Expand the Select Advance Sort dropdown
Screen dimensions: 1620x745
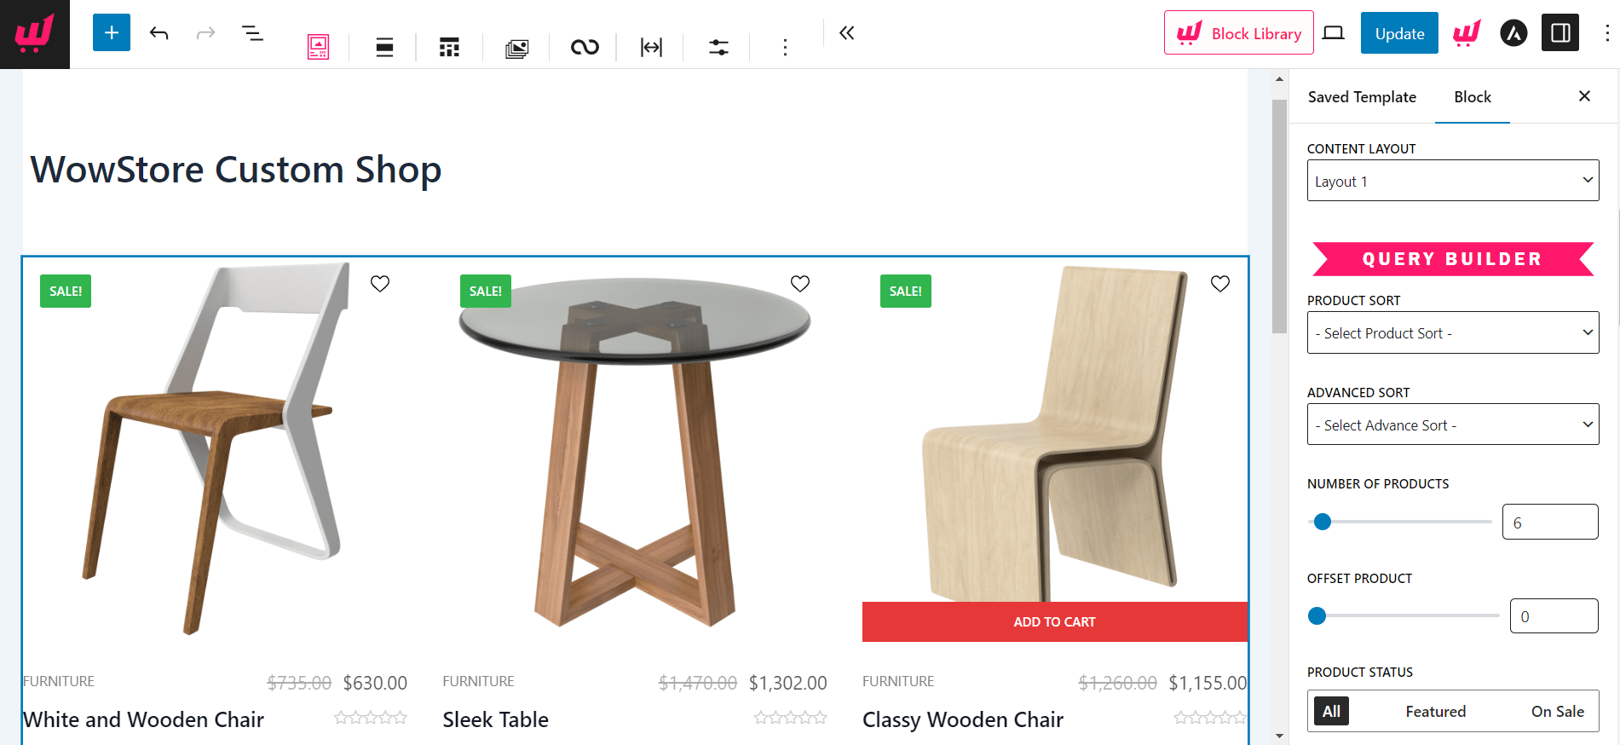click(x=1452, y=424)
